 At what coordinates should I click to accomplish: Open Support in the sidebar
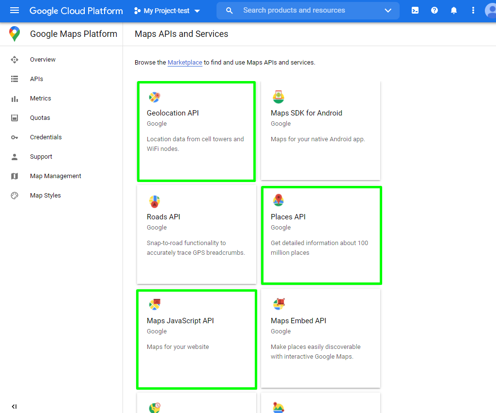(41, 157)
